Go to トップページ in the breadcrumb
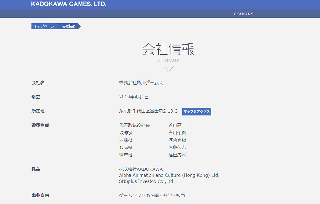This screenshot has height=204, width=320. click(x=44, y=26)
